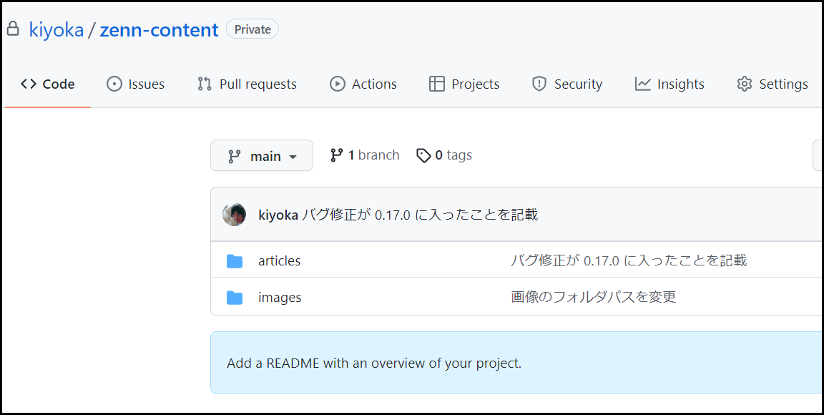This screenshot has width=824, height=415.
Task: Click kiyoka author name in commit header
Action: (278, 215)
